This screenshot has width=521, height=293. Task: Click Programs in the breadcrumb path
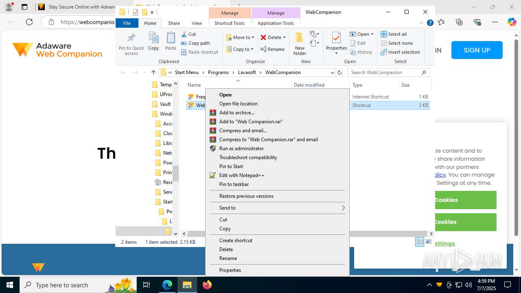tap(218, 72)
